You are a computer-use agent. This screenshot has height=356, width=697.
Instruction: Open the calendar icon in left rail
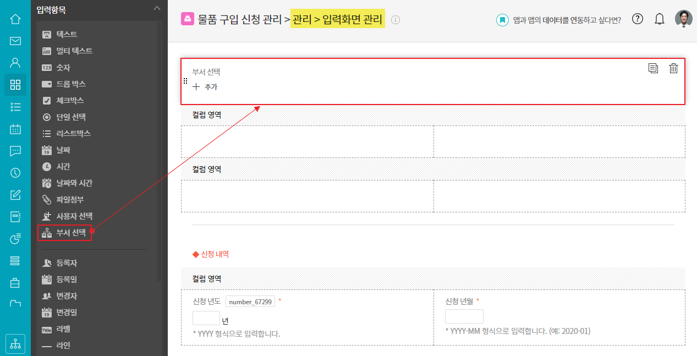tap(15, 129)
